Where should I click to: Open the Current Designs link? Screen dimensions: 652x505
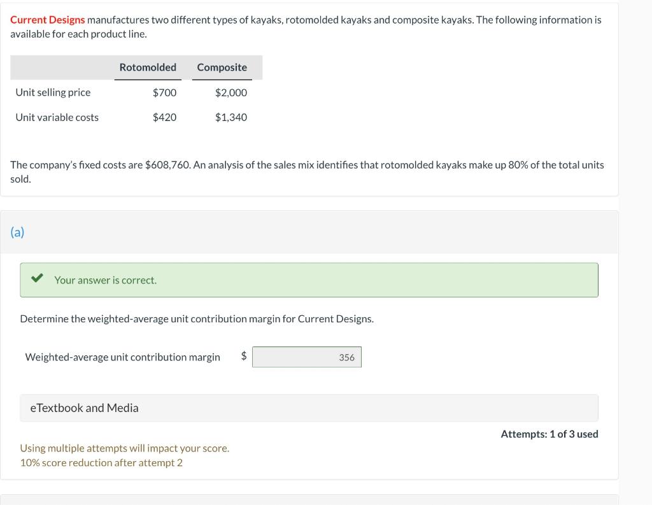[x=47, y=20]
